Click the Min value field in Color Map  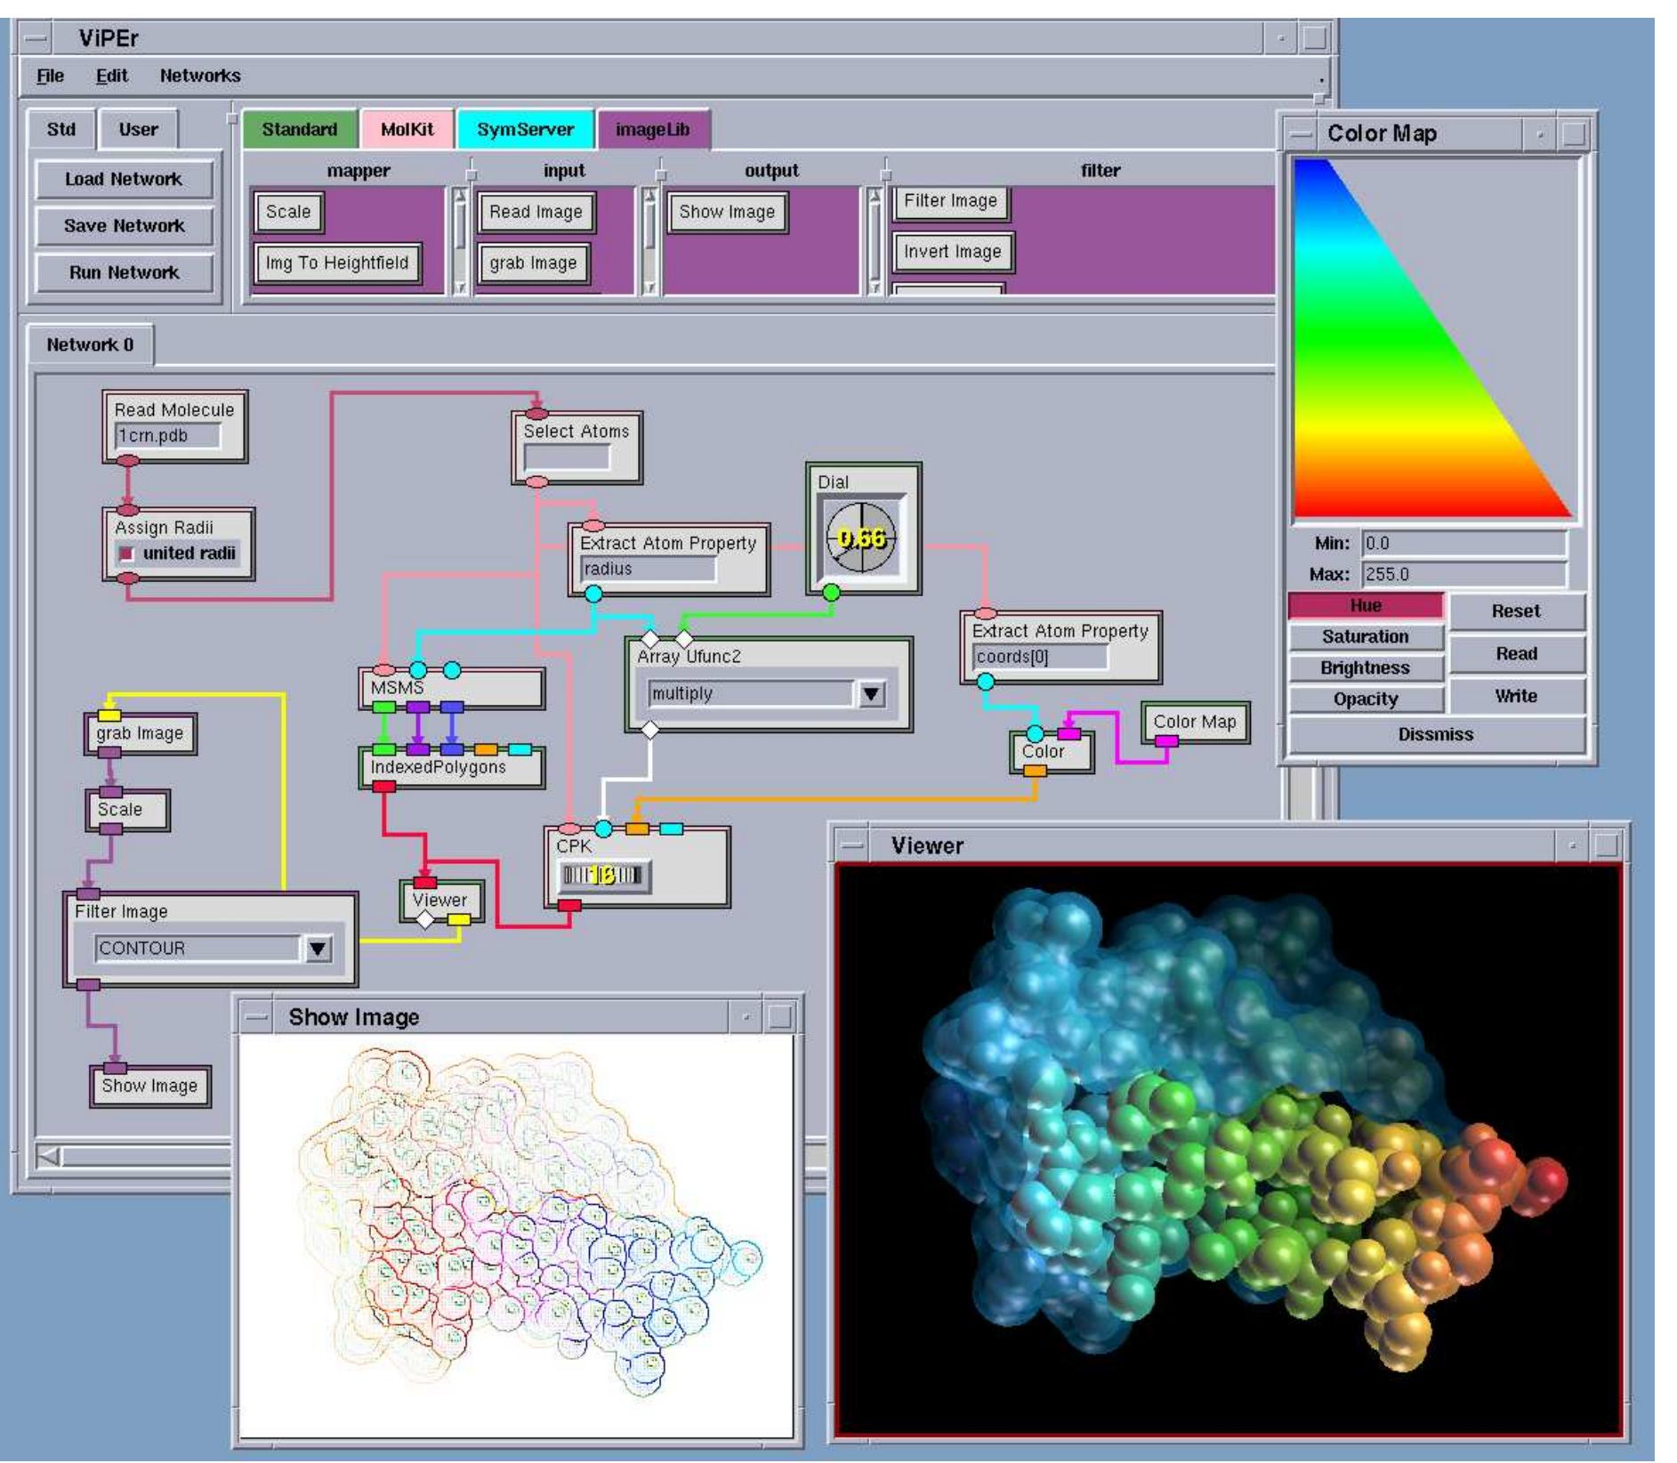pyautogui.click(x=1463, y=544)
